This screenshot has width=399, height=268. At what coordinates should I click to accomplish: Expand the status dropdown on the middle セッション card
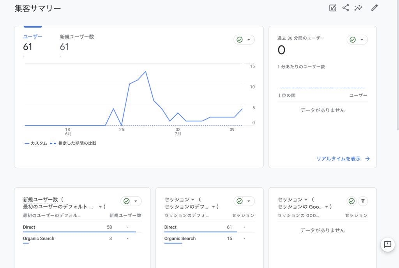(249, 201)
